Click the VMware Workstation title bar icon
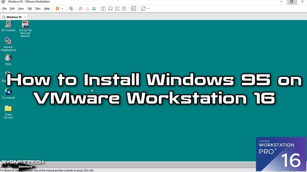Image resolution: width=307 pixels, height=172 pixels. (3, 2)
